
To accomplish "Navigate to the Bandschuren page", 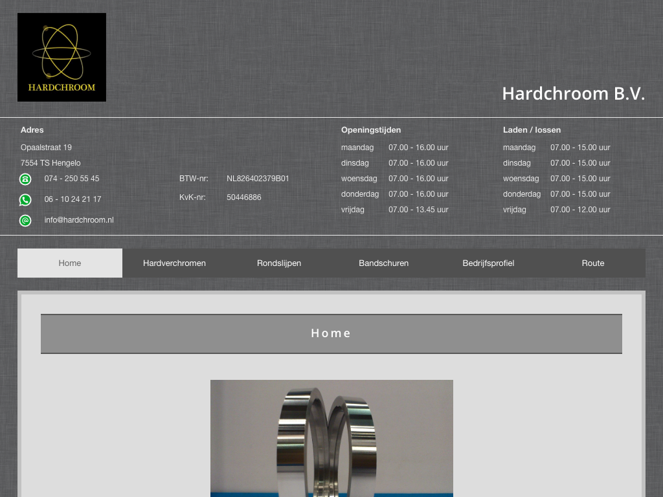I will [x=383, y=263].
